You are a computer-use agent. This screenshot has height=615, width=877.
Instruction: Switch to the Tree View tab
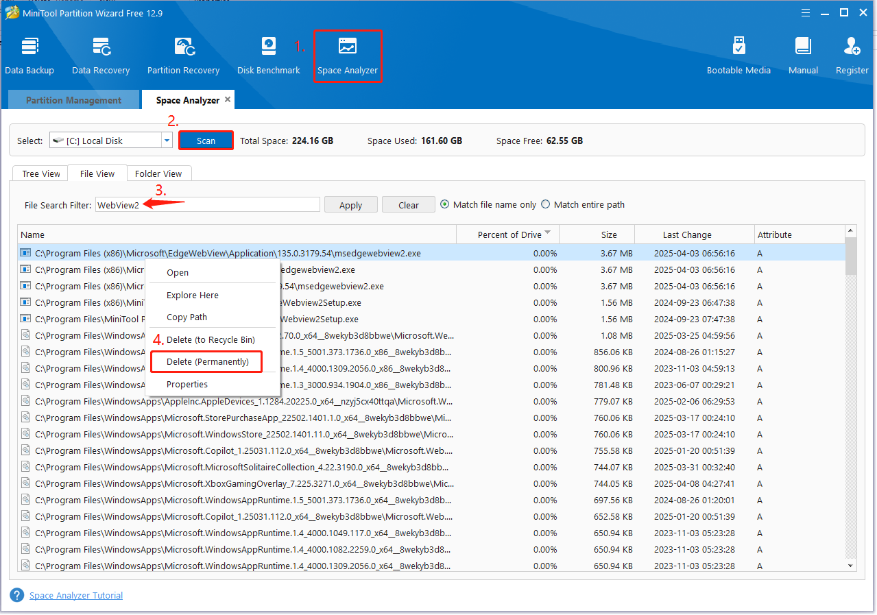click(x=41, y=173)
